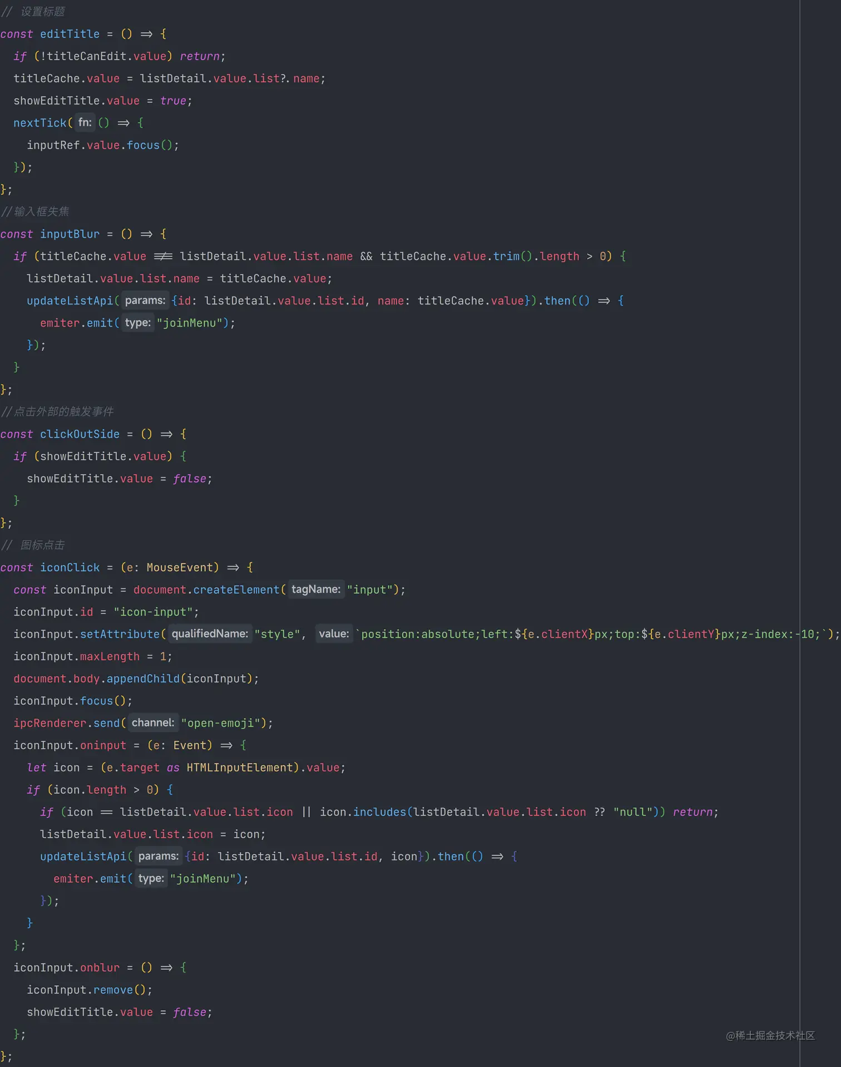The width and height of the screenshot is (841, 1067).
Task: Click the appendChild method
Action: [143, 679]
